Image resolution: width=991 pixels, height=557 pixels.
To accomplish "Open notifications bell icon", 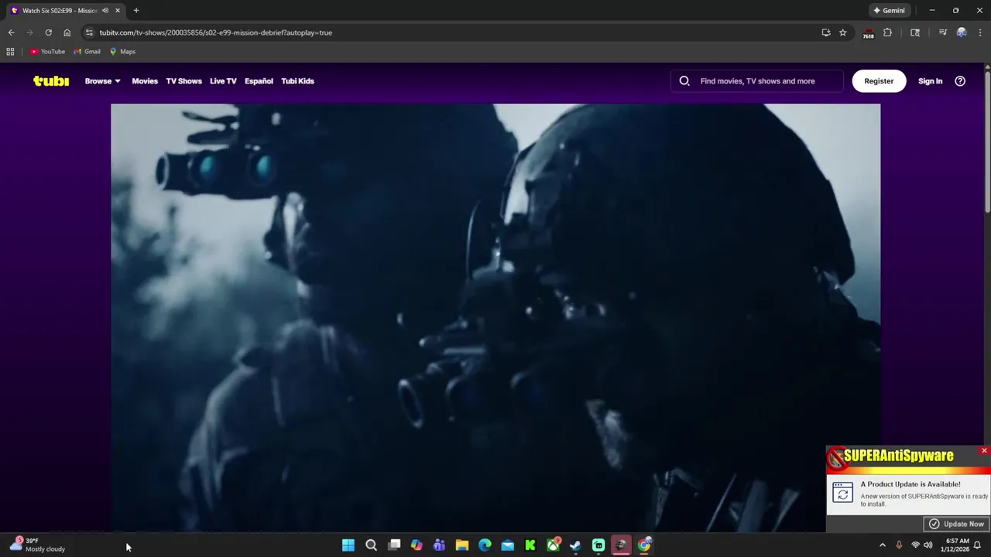I will tap(978, 545).
